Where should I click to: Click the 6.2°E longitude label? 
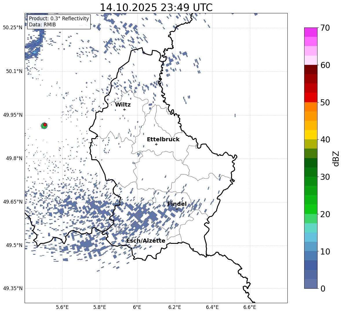point(175,307)
